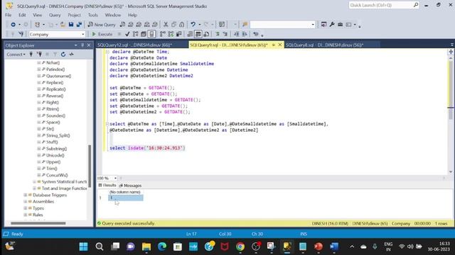Click the Object Explorer horizontal scrollbar
455x255 pixels.
(38, 223)
